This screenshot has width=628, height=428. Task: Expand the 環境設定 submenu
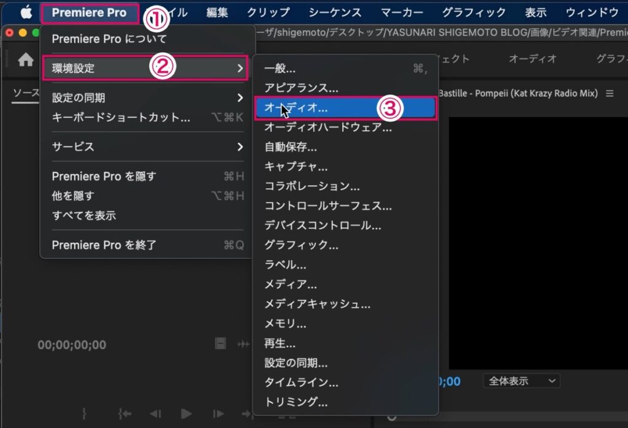145,68
